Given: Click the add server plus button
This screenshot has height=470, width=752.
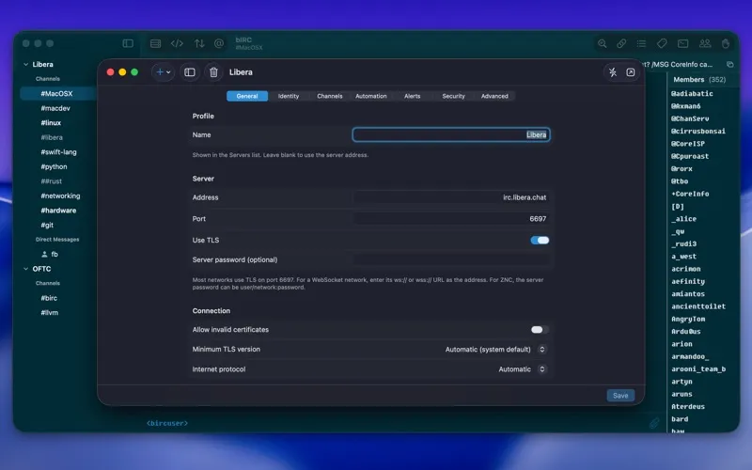Looking at the screenshot, I should tap(163, 72).
